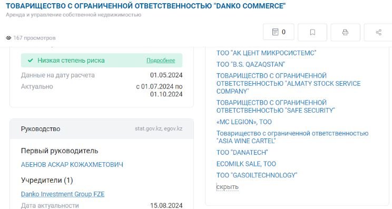Bookmark this company page
The image size is (392, 209).
(312, 32)
